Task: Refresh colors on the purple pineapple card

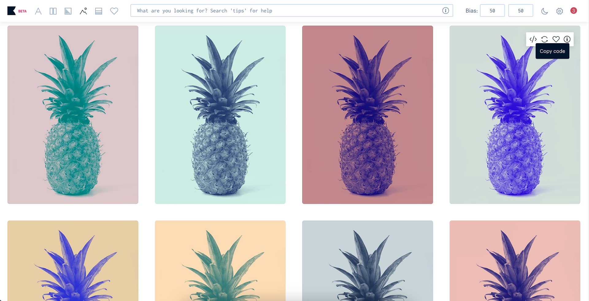Action: (x=545, y=39)
